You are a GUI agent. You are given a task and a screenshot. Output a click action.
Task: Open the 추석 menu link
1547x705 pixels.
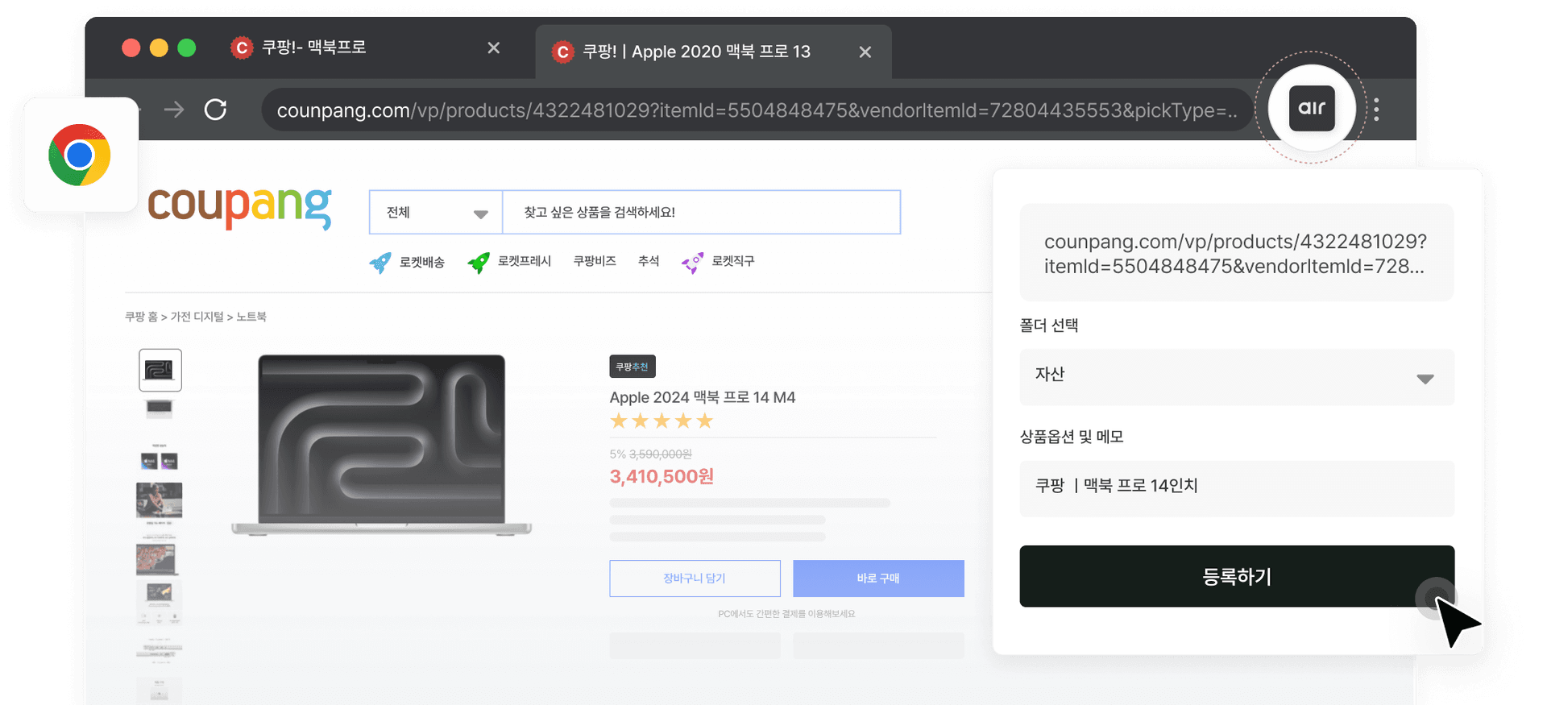click(649, 261)
